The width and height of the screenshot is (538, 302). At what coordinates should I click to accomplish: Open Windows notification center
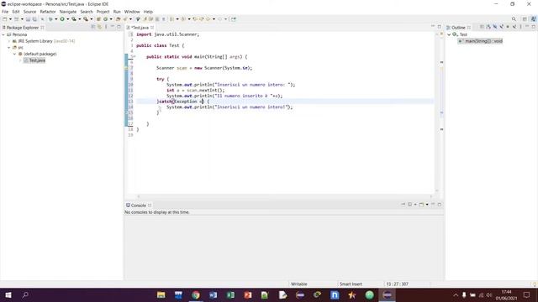click(x=527, y=294)
